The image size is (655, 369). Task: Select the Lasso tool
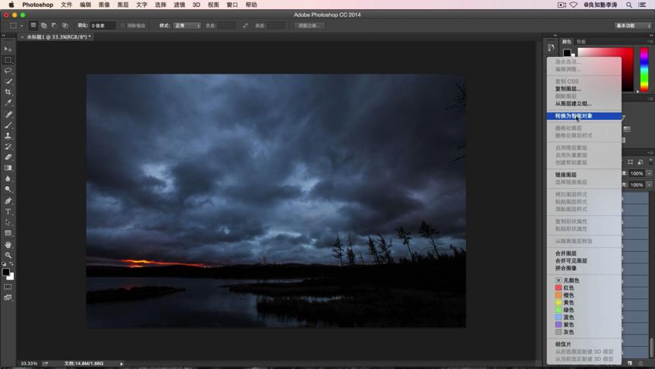8,71
